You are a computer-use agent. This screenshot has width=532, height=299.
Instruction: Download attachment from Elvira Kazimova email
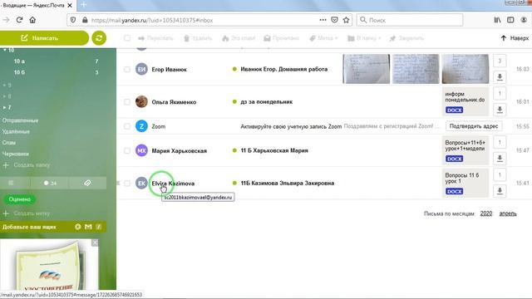coord(500,191)
